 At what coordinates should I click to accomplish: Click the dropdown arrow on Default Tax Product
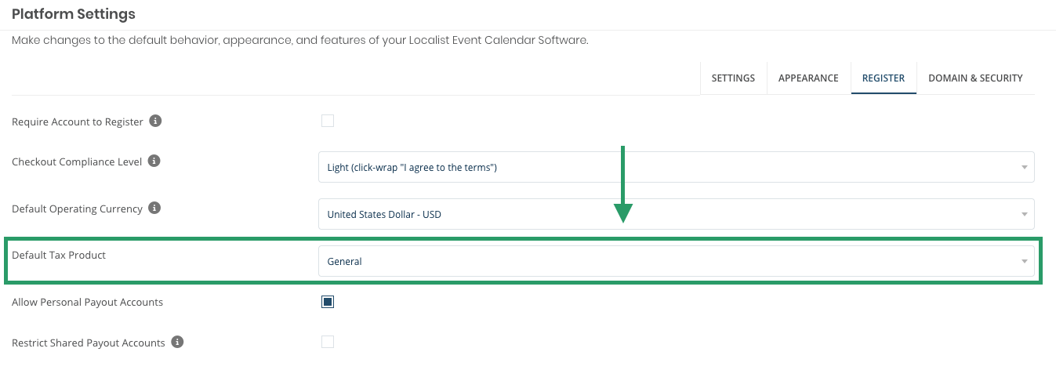point(1024,262)
